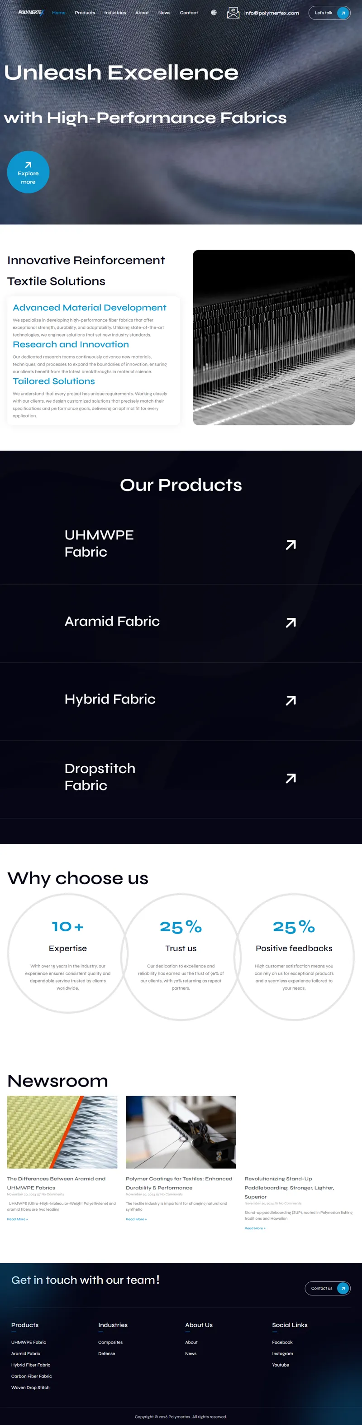
Task: Click the Let's talk button
Action: coord(329,13)
